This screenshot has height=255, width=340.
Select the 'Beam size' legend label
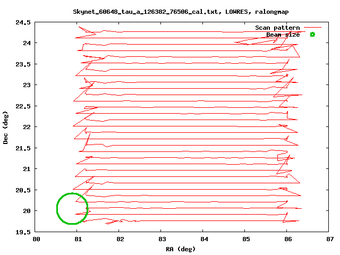[283, 35]
